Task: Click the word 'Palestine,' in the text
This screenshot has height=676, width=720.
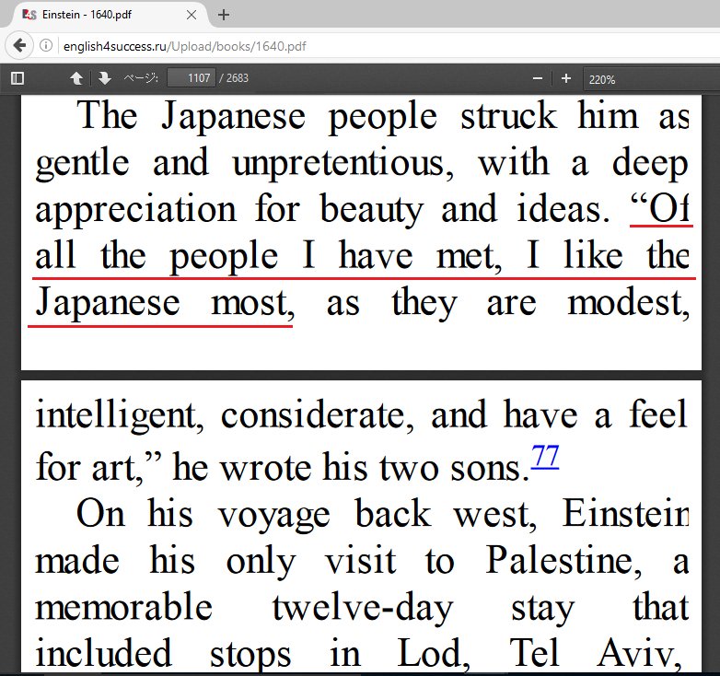Action: (x=563, y=560)
